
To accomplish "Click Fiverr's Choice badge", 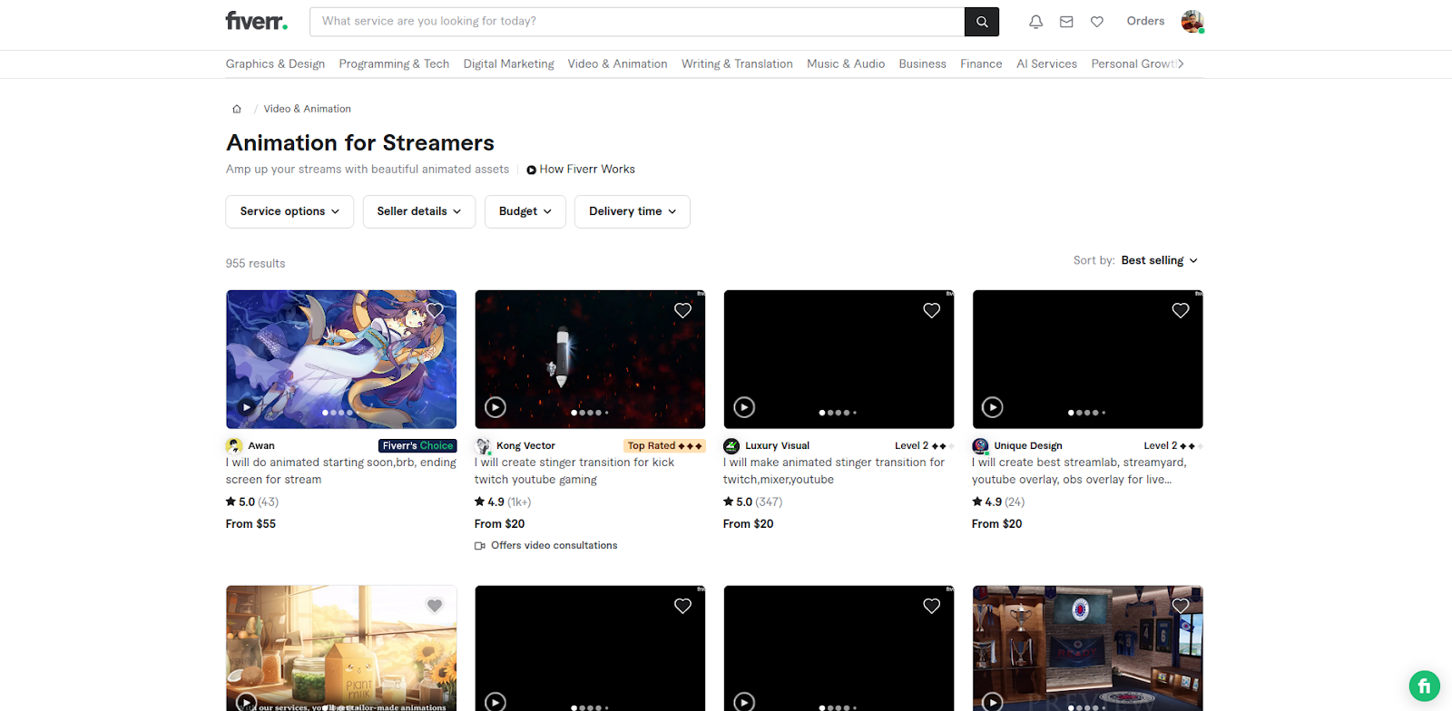I will [417, 446].
